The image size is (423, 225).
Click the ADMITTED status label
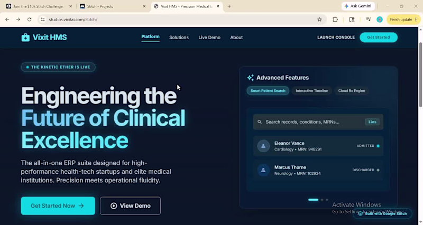365,146
